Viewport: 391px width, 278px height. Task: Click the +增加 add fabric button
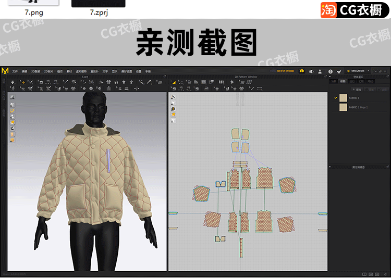pyautogui.click(x=357, y=90)
